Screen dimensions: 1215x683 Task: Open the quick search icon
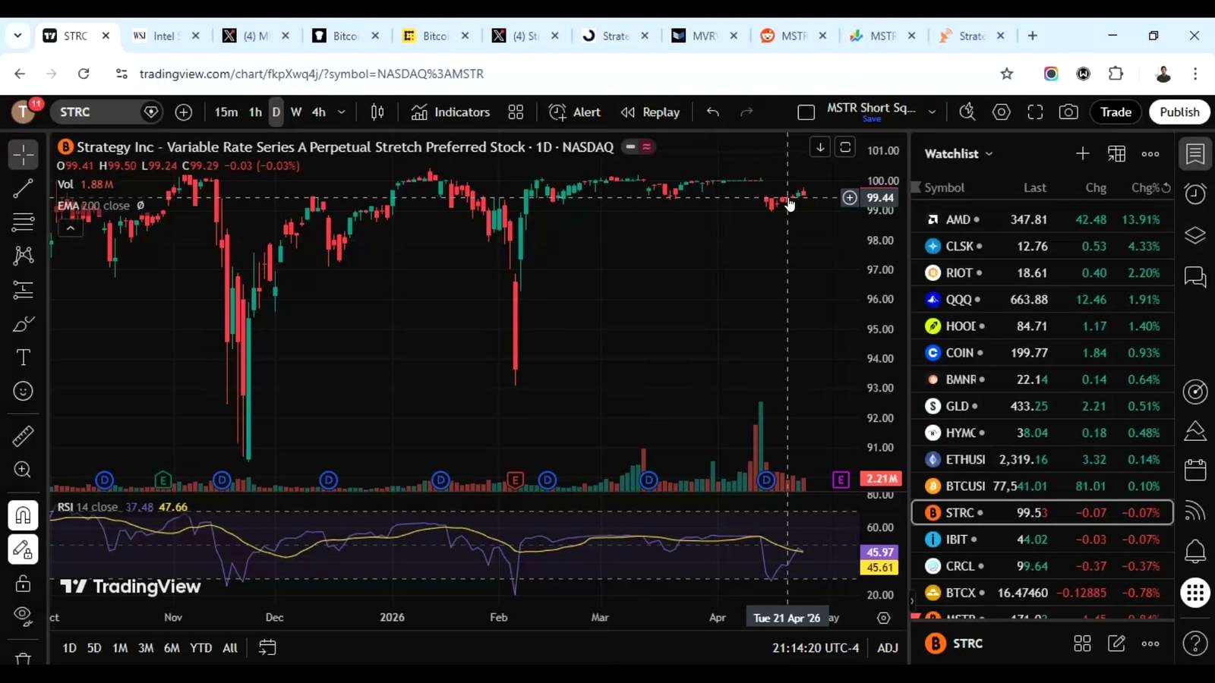[x=967, y=112]
